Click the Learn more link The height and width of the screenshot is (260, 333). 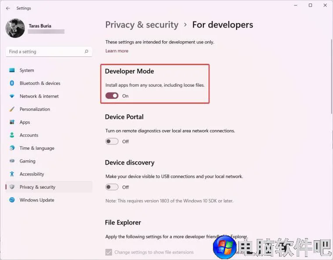117,51
